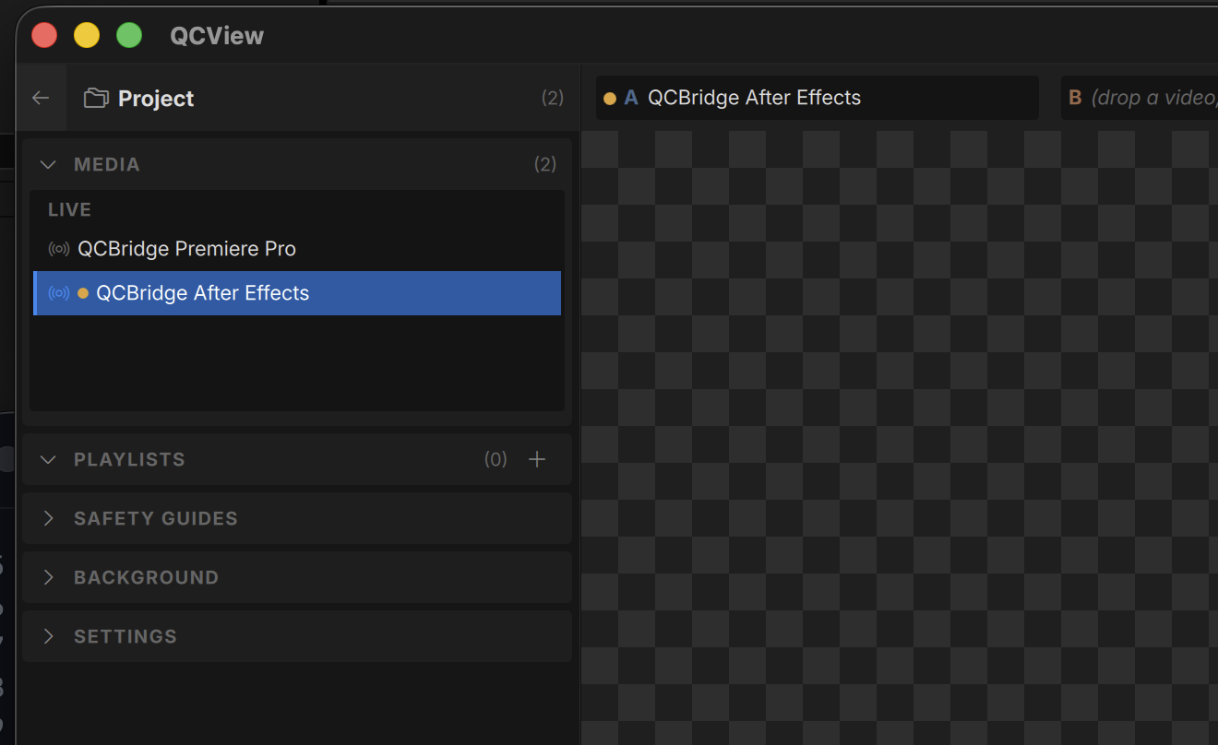The height and width of the screenshot is (745, 1218).
Task: Minimize QCView with the yellow button
Action: coord(87,36)
